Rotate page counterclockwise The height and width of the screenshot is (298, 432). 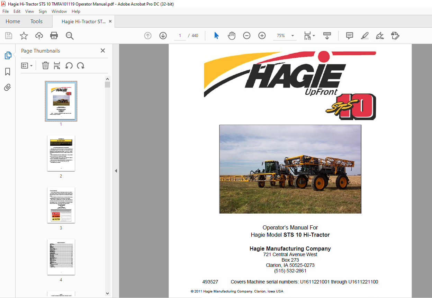click(x=69, y=65)
